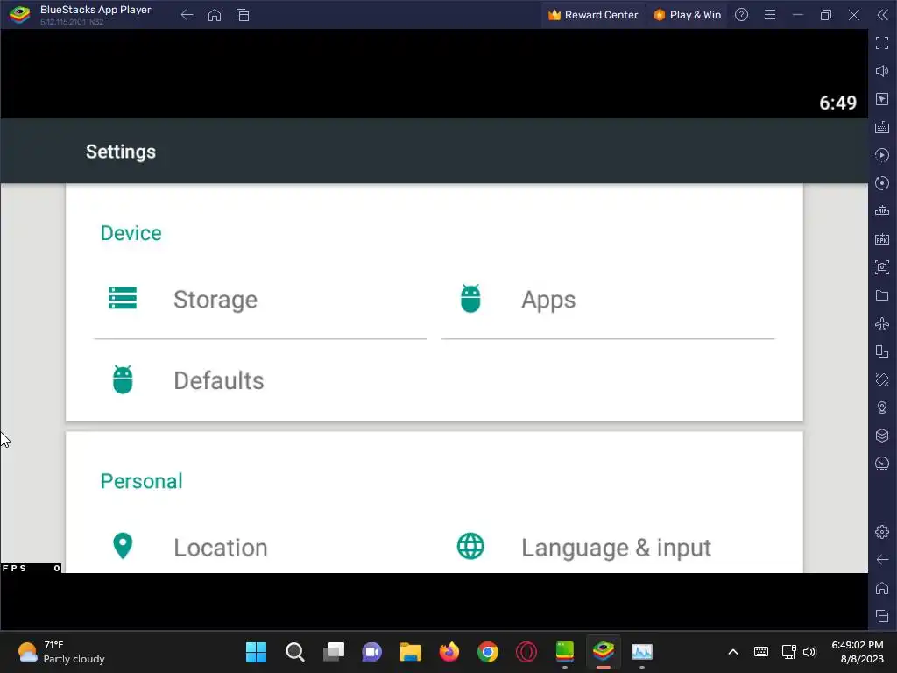Open the Reward Center

593,15
